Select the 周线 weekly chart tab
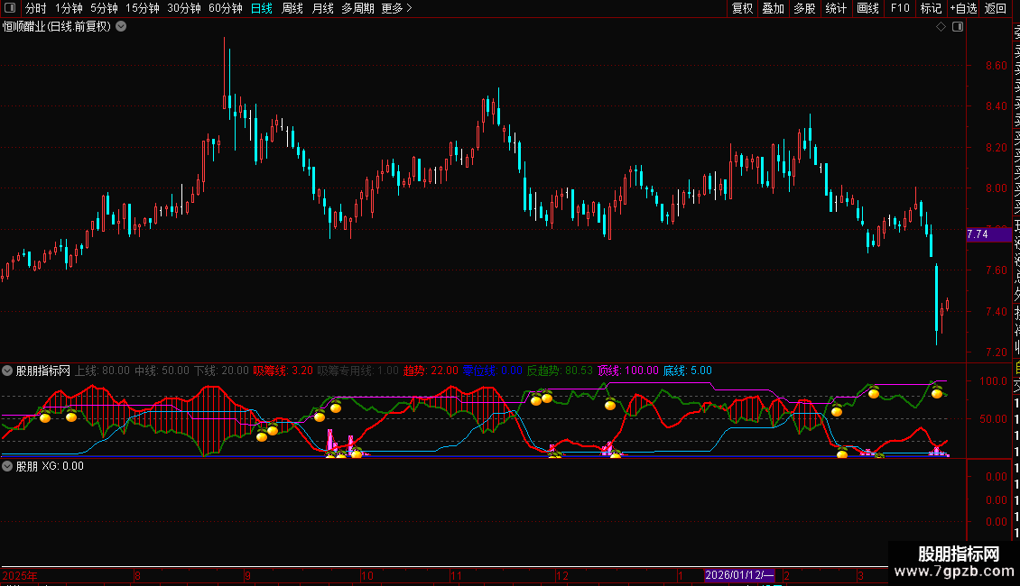1020x586 pixels. 292,8
